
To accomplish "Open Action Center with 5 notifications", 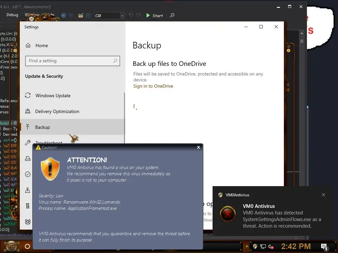I will point(324,247).
